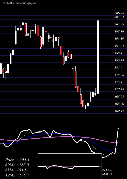
Task: Click the 204.64 price label
Action: [119, 17]
